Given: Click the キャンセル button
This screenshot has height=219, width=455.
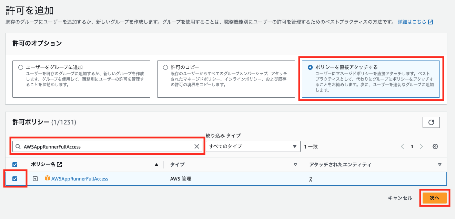Looking at the screenshot, I should 400,198.
